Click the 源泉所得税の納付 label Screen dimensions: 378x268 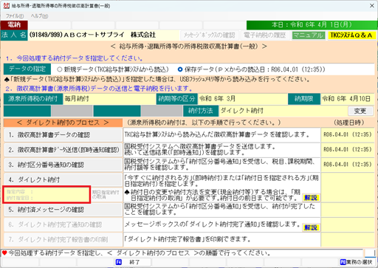[x=33, y=99]
